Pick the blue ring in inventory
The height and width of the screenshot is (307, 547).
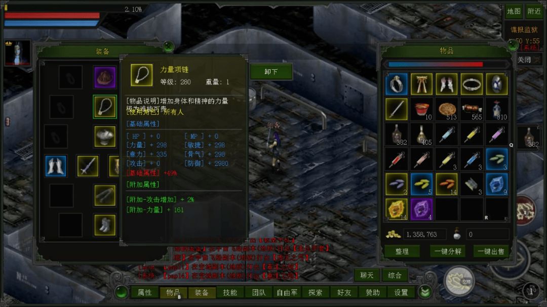pyautogui.click(x=397, y=84)
